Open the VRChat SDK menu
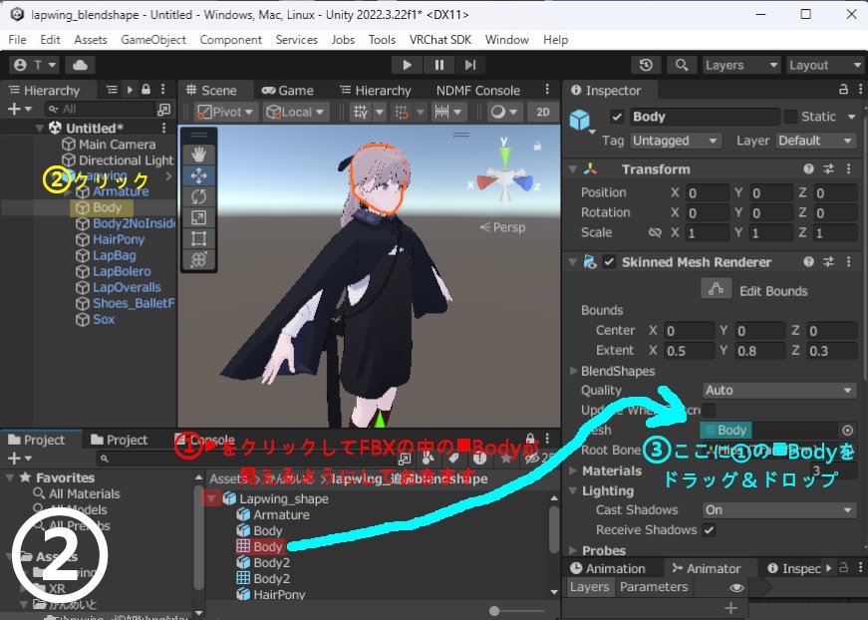The width and height of the screenshot is (868, 620). pyautogui.click(x=440, y=40)
